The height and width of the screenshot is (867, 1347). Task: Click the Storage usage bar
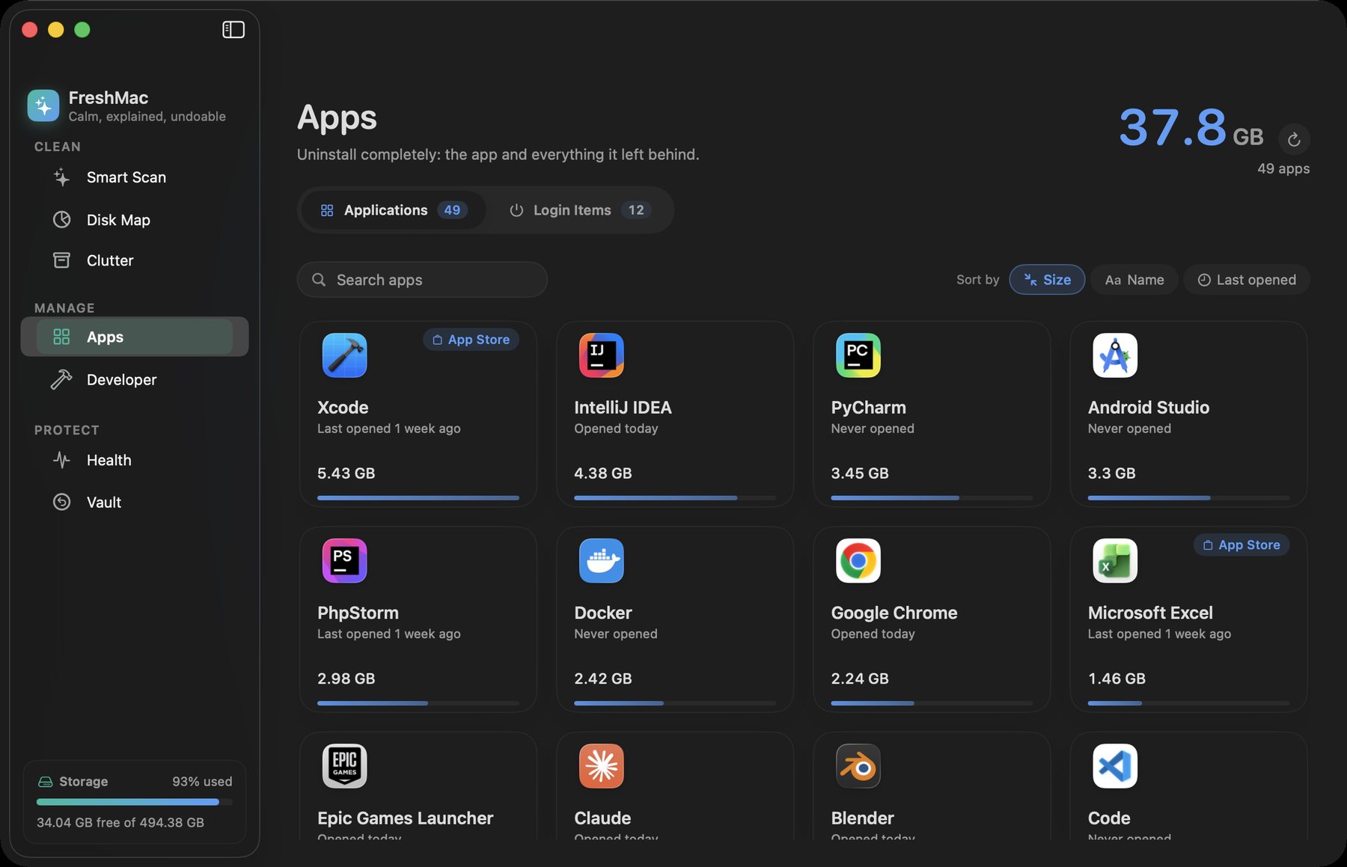pyautogui.click(x=135, y=802)
